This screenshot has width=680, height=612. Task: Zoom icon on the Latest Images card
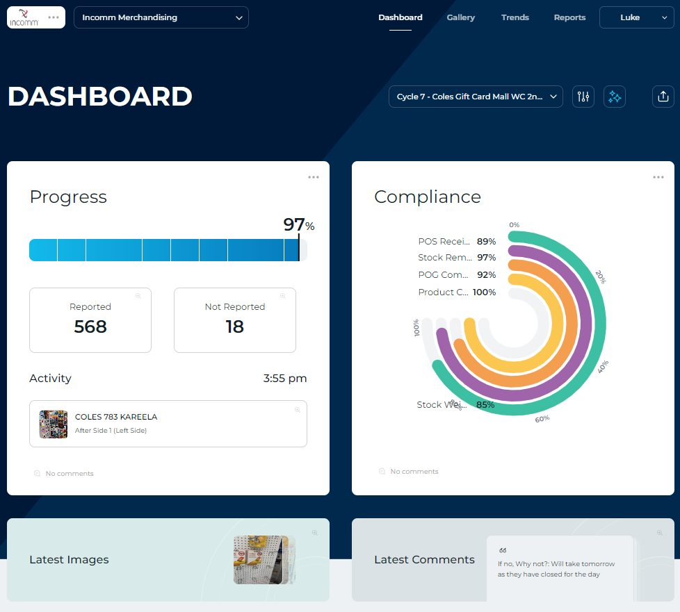tap(315, 533)
